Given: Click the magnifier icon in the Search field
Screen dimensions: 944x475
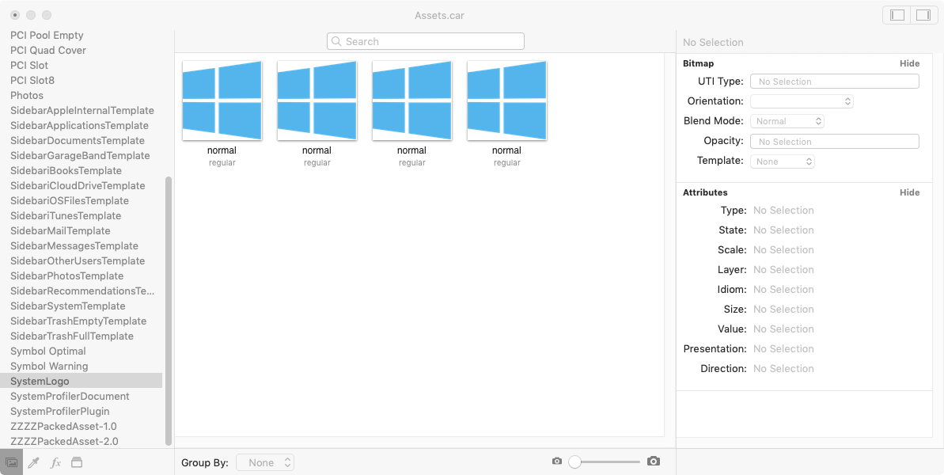Looking at the screenshot, I should pyautogui.click(x=336, y=41).
